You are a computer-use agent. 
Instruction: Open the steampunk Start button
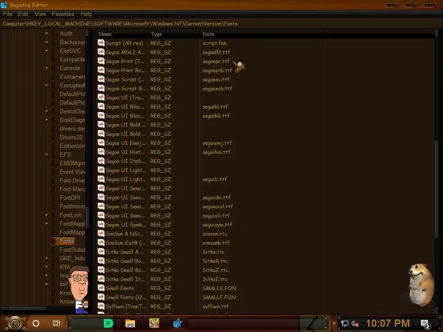[x=15, y=323]
